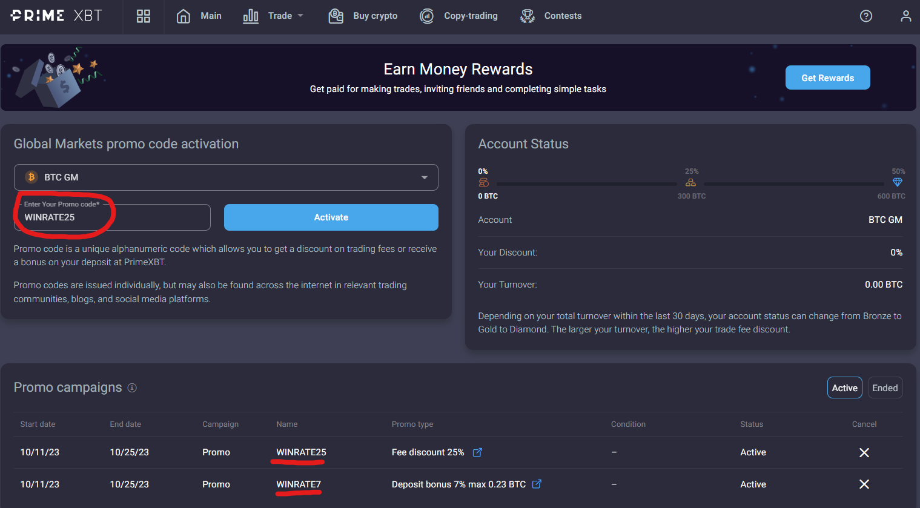
Task: Click the Activate promo code button
Action: (x=331, y=217)
